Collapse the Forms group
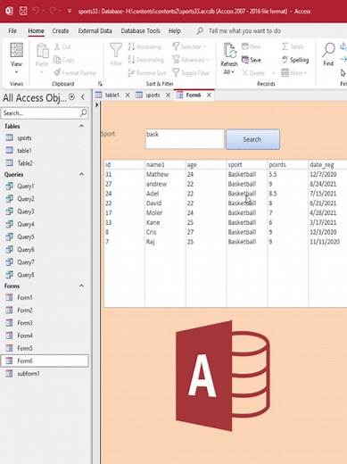Image resolution: width=347 pixels, height=464 pixels. (81, 286)
